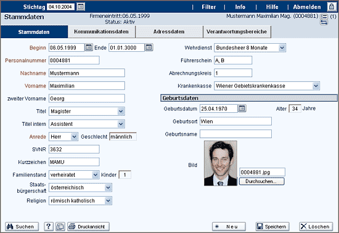Click the list view icon next to (1)
The image size is (339, 233).
tap(324, 17)
